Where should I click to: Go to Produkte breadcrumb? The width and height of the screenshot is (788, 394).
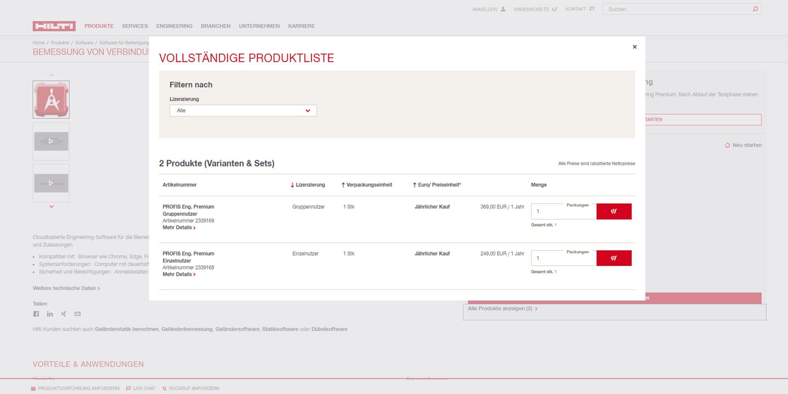[60, 43]
